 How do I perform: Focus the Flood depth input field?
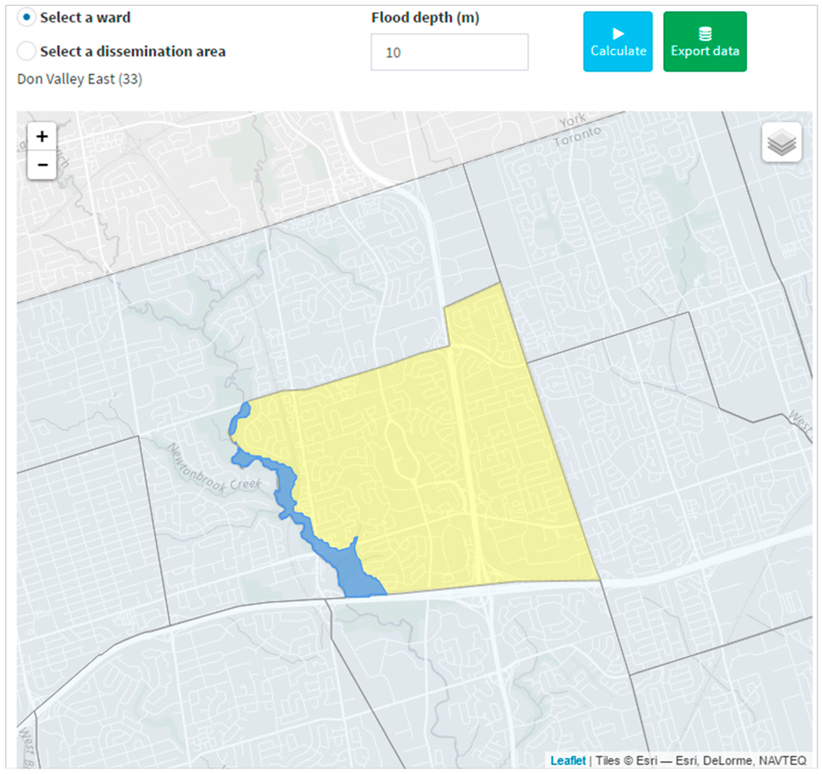pyautogui.click(x=449, y=52)
